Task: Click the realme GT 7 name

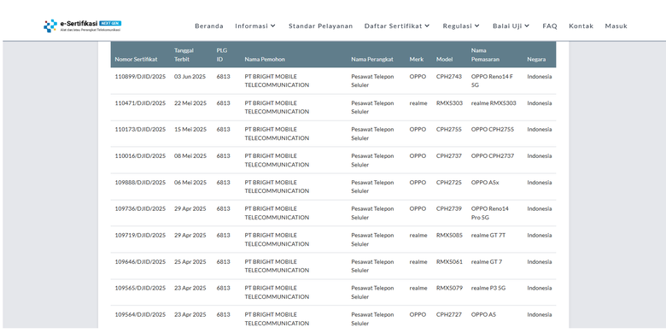Action: [487, 261]
